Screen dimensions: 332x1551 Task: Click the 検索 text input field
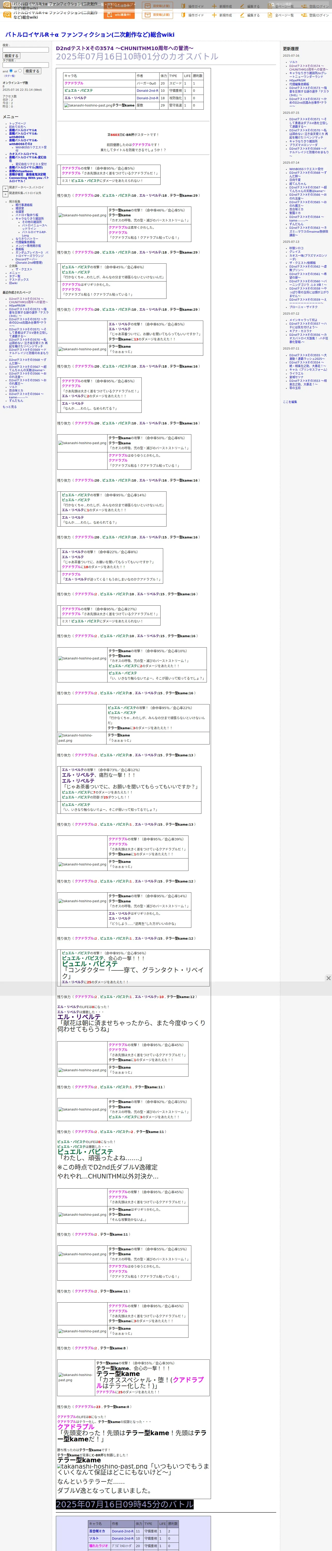(25, 50)
